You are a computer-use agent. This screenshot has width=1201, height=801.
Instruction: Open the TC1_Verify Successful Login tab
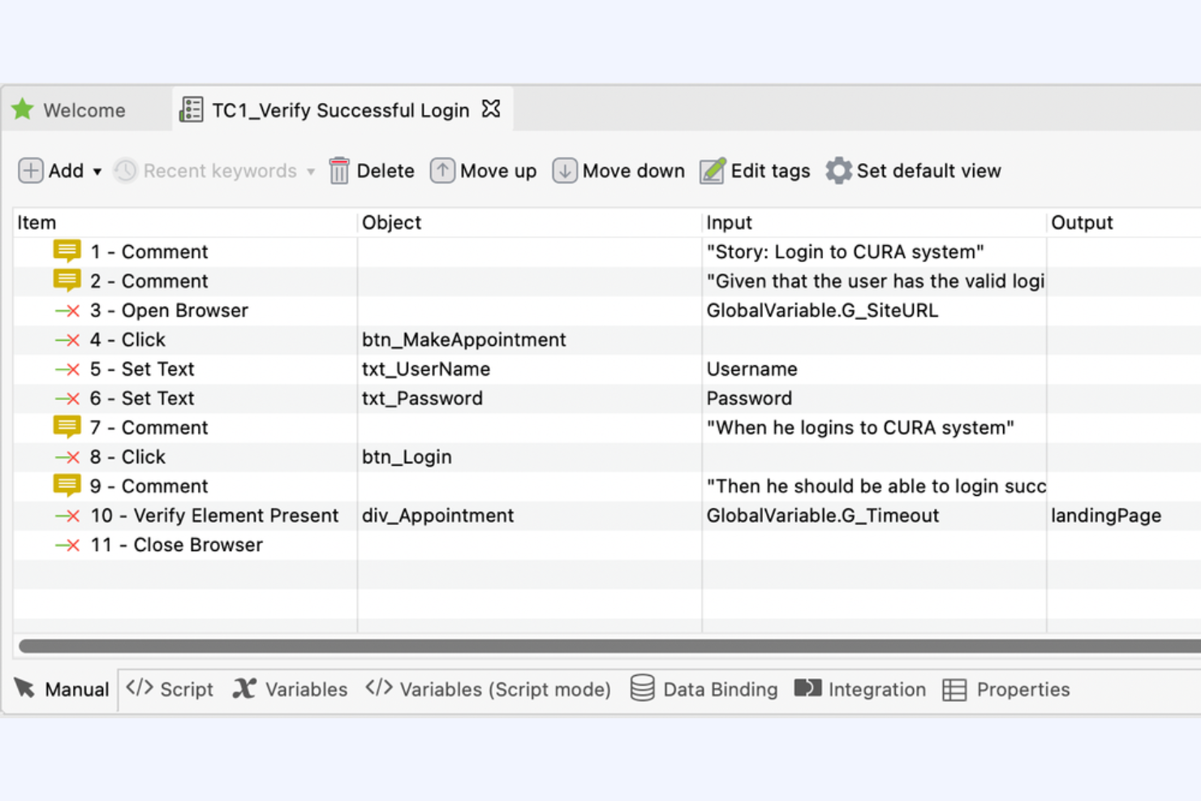click(x=339, y=110)
